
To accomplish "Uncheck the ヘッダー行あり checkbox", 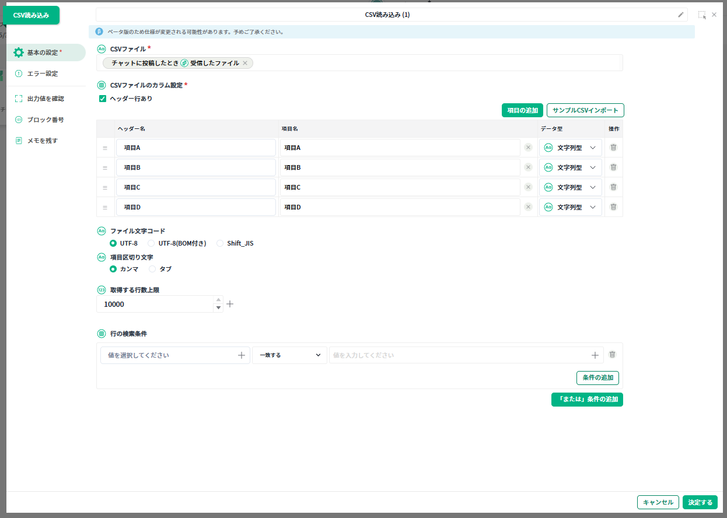I will pos(103,99).
